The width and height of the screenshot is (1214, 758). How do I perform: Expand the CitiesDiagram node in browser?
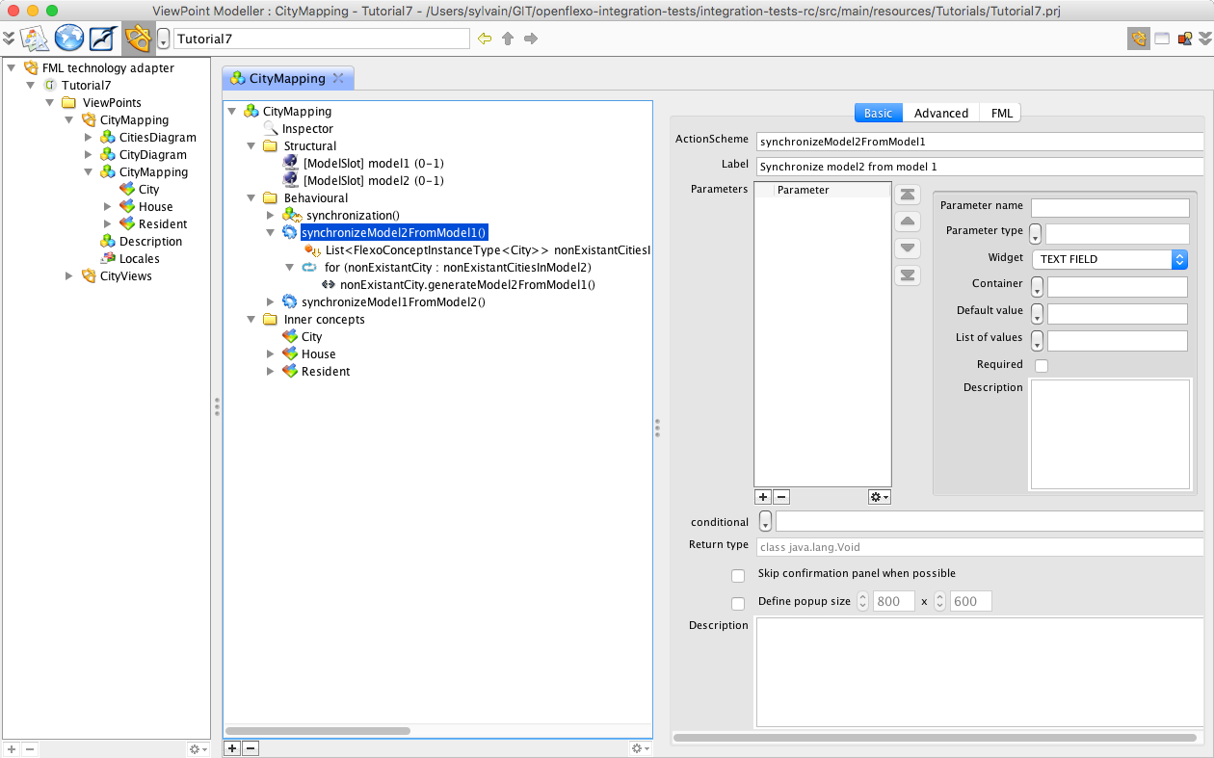[x=89, y=137]
